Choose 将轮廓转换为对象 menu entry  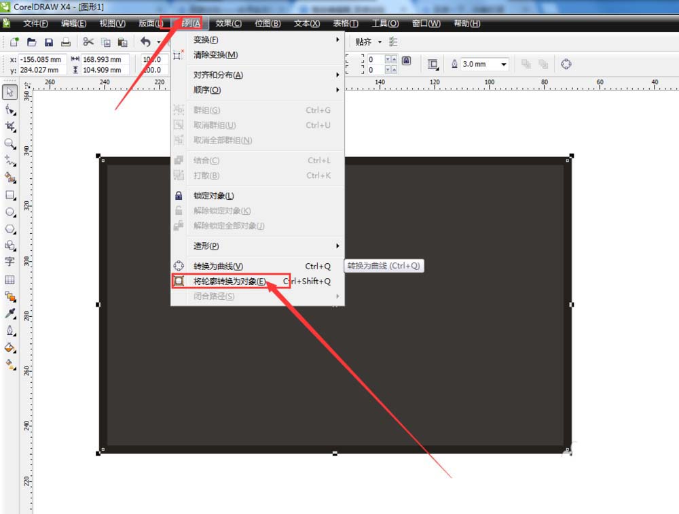pos(230,281)
